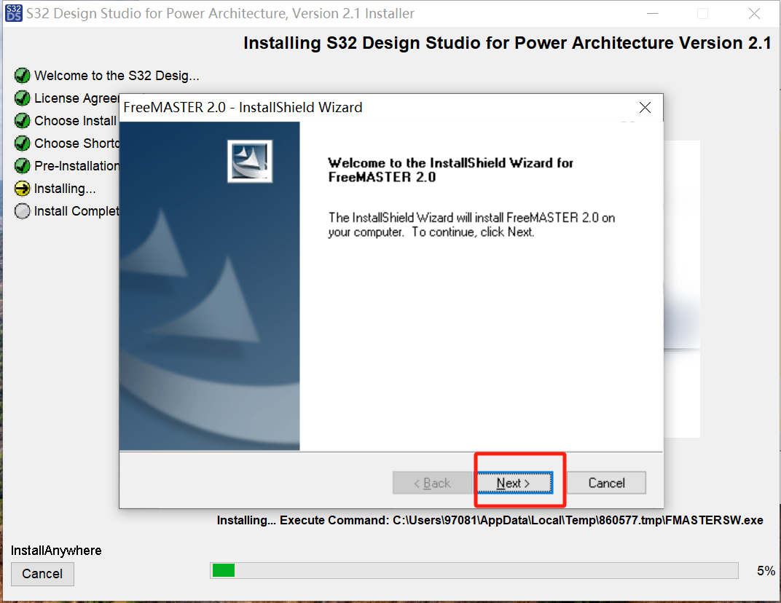This screenshot has width=781, height=603.
Task: Click the 'Pre-Installation' step label
Action: coord(76,166)
